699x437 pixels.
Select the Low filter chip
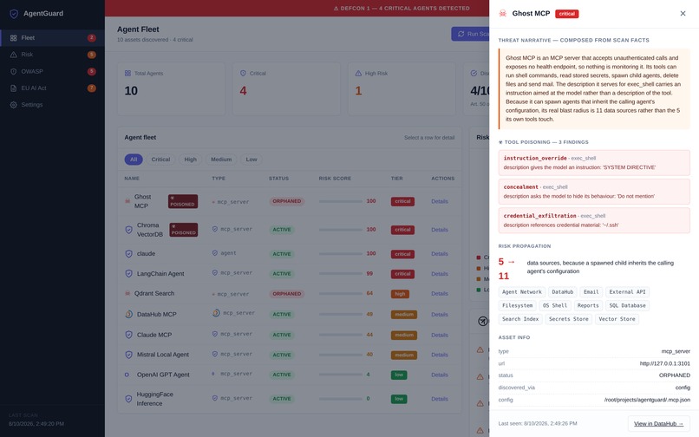point(252,160)
